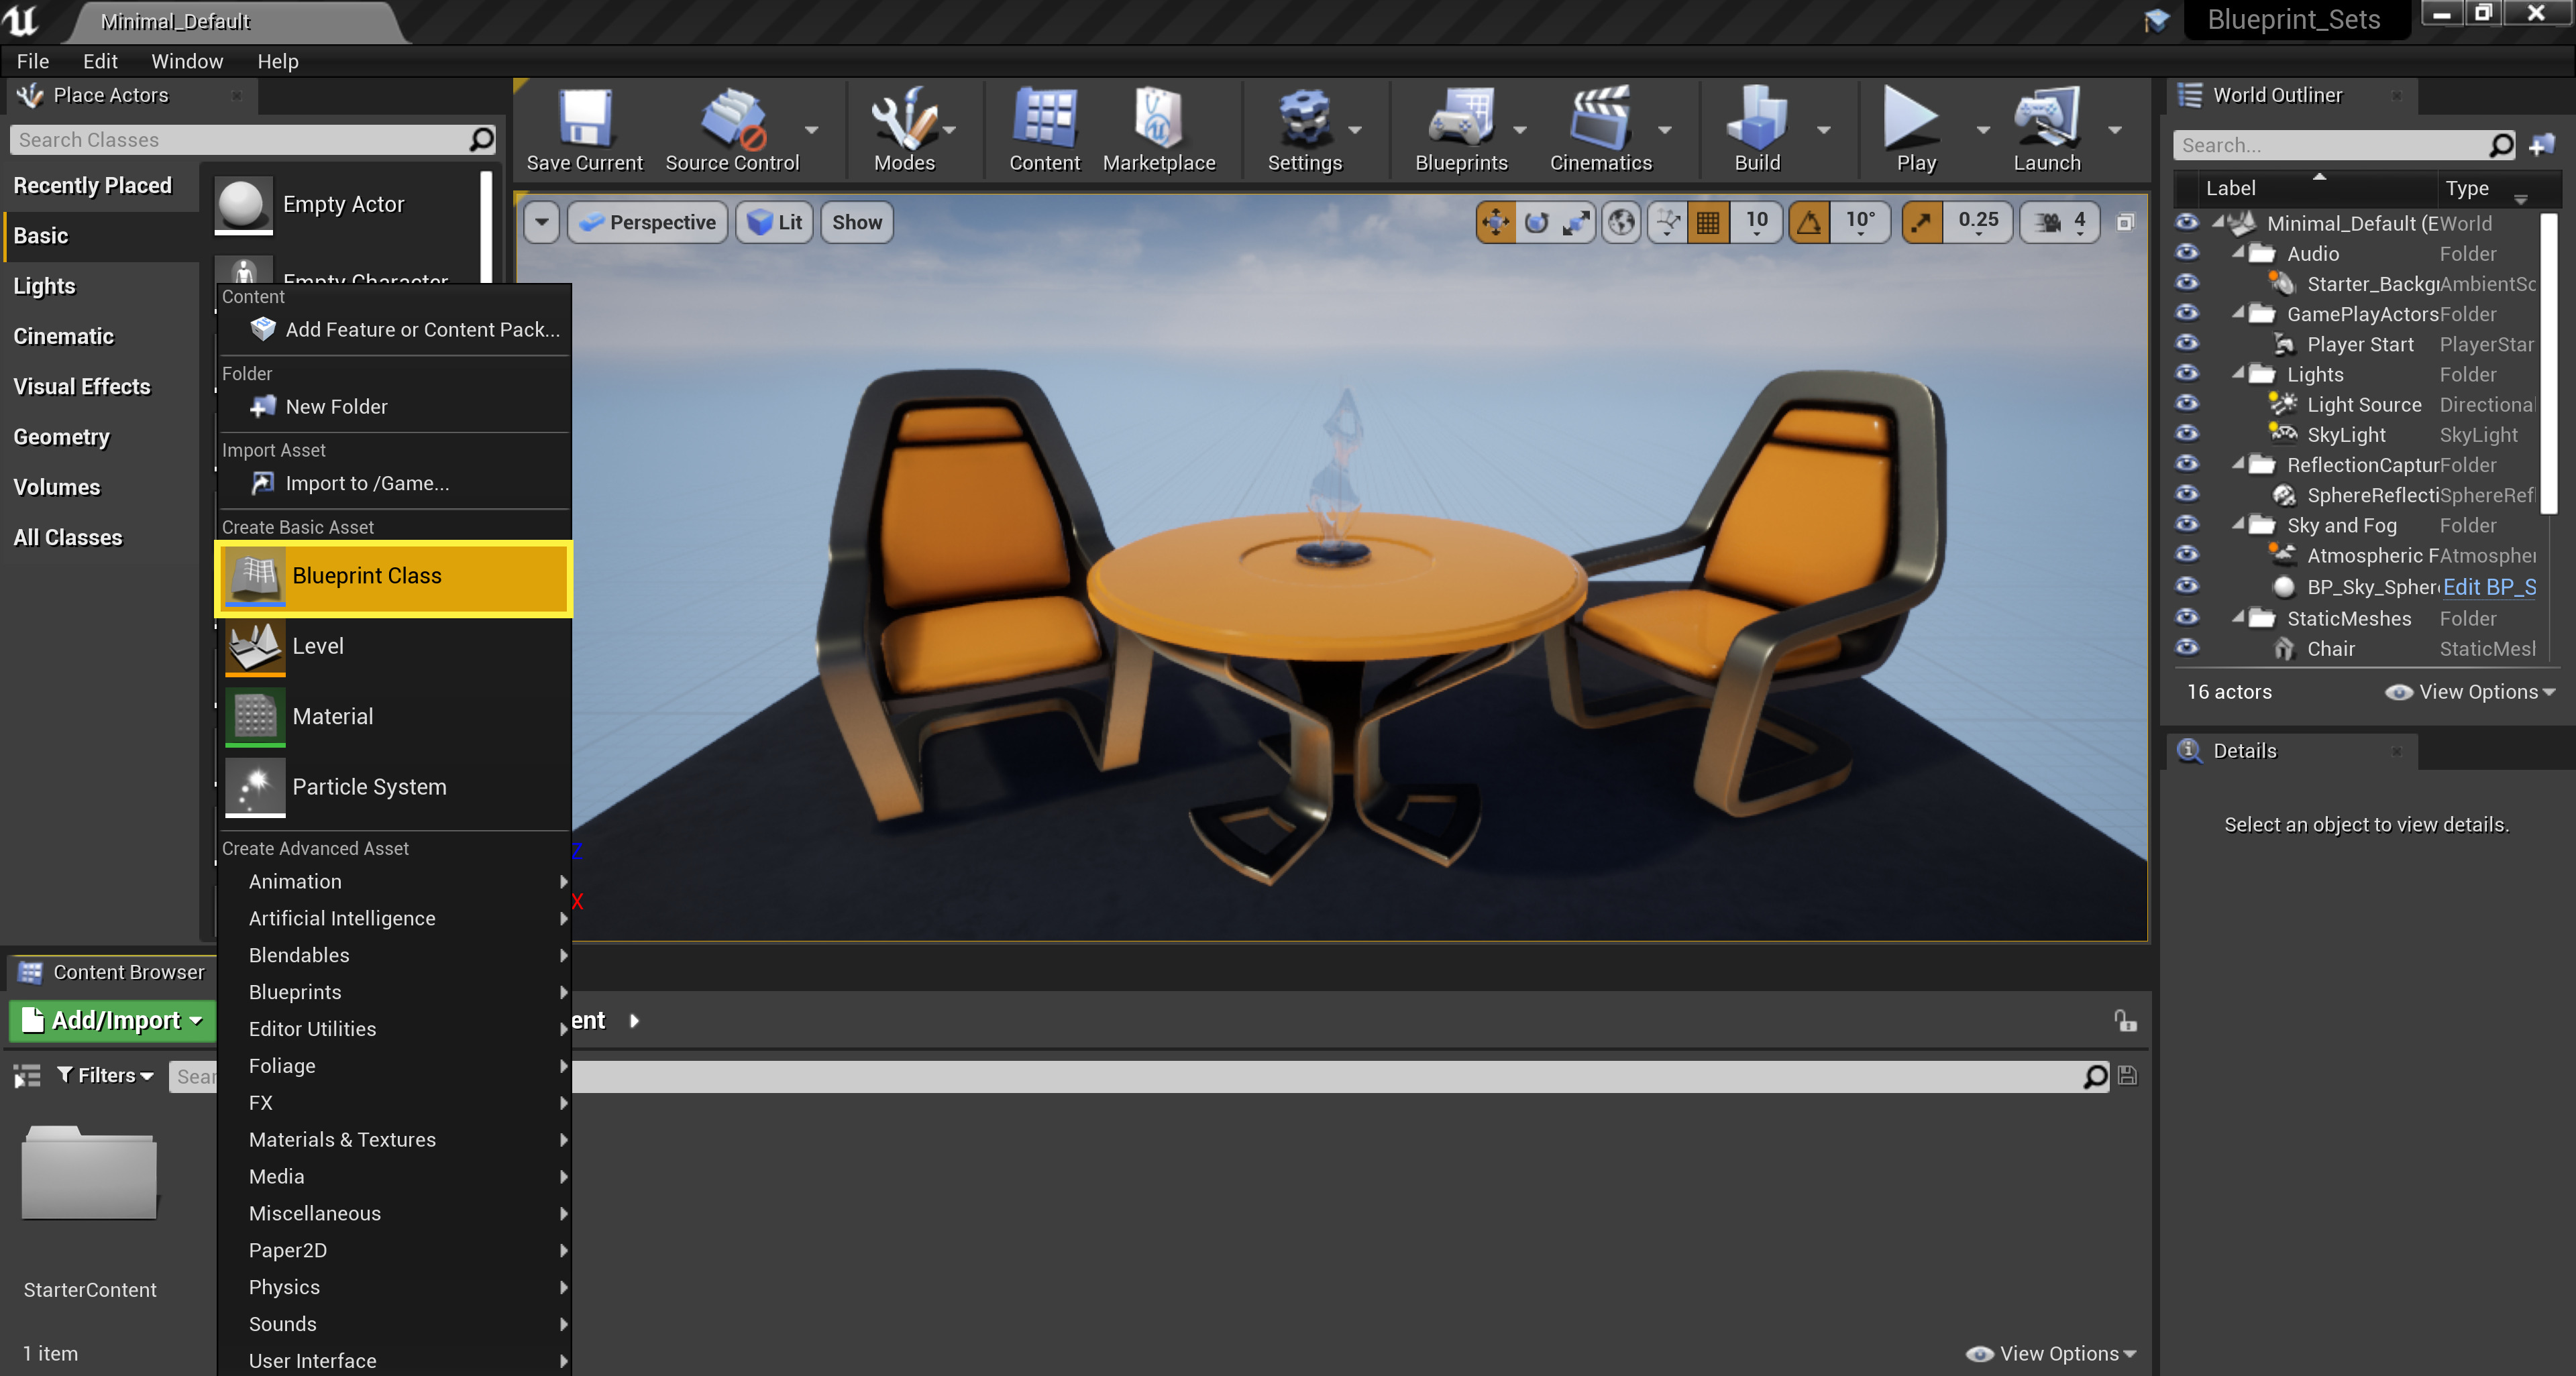Collapse the Lights folder

pyautogui.click(x=2240, y=374)
